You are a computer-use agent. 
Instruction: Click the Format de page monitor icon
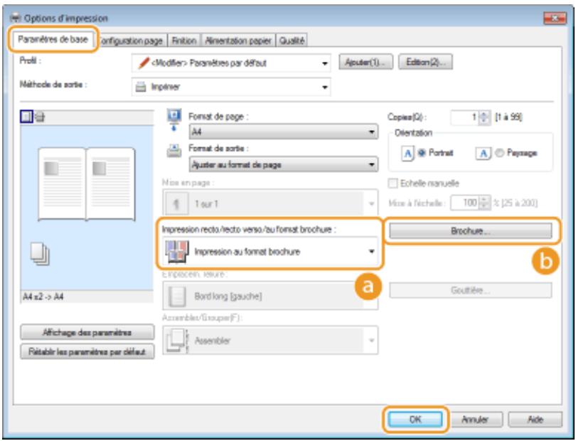pos(174,120)
